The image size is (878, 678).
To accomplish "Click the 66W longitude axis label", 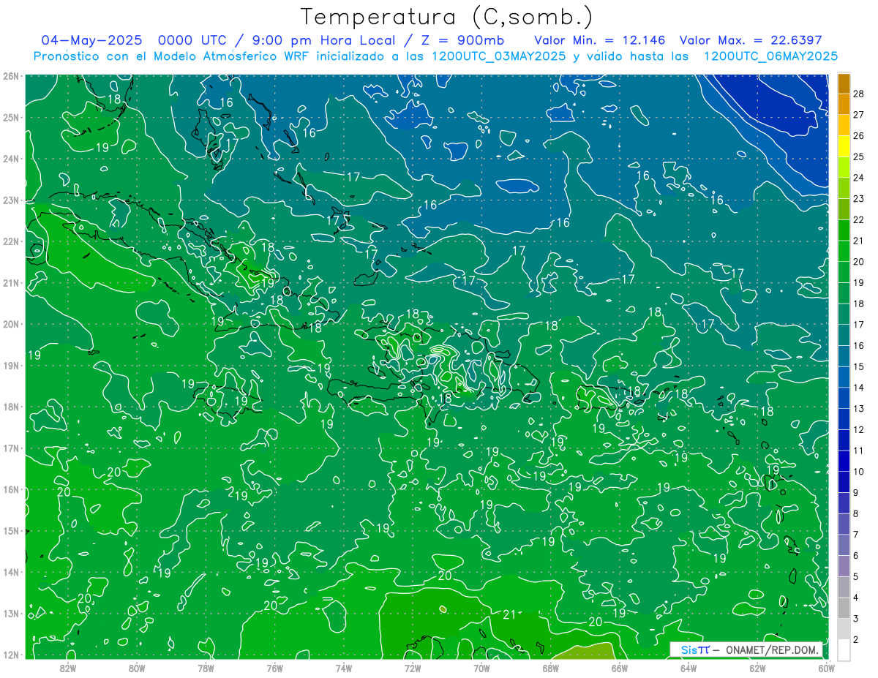I will tap(620, 668).
